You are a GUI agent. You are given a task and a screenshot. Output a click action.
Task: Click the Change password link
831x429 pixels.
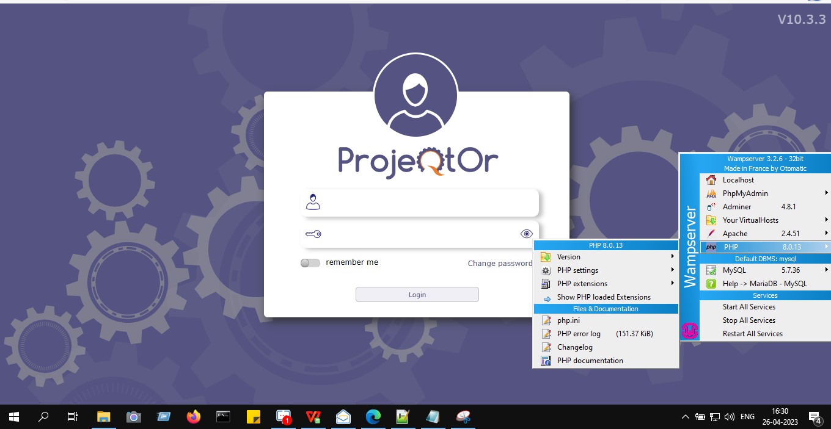[x=500, y=264]
